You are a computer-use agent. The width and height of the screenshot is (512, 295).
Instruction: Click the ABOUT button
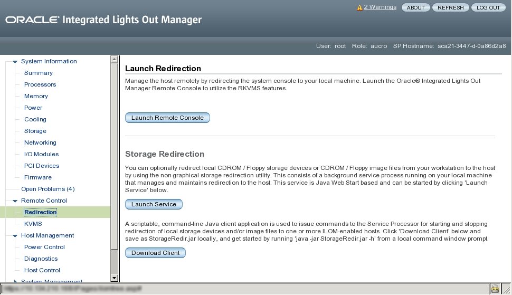(416, 7)
